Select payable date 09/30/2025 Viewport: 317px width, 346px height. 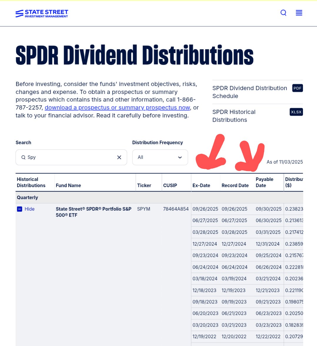click(x=269, y=209)
